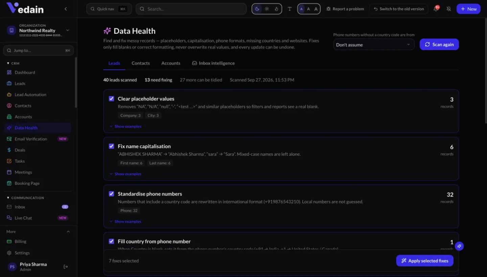Click the typography T icon
Viewport: 487px width, 277px height.
click(x=289, y=9)
